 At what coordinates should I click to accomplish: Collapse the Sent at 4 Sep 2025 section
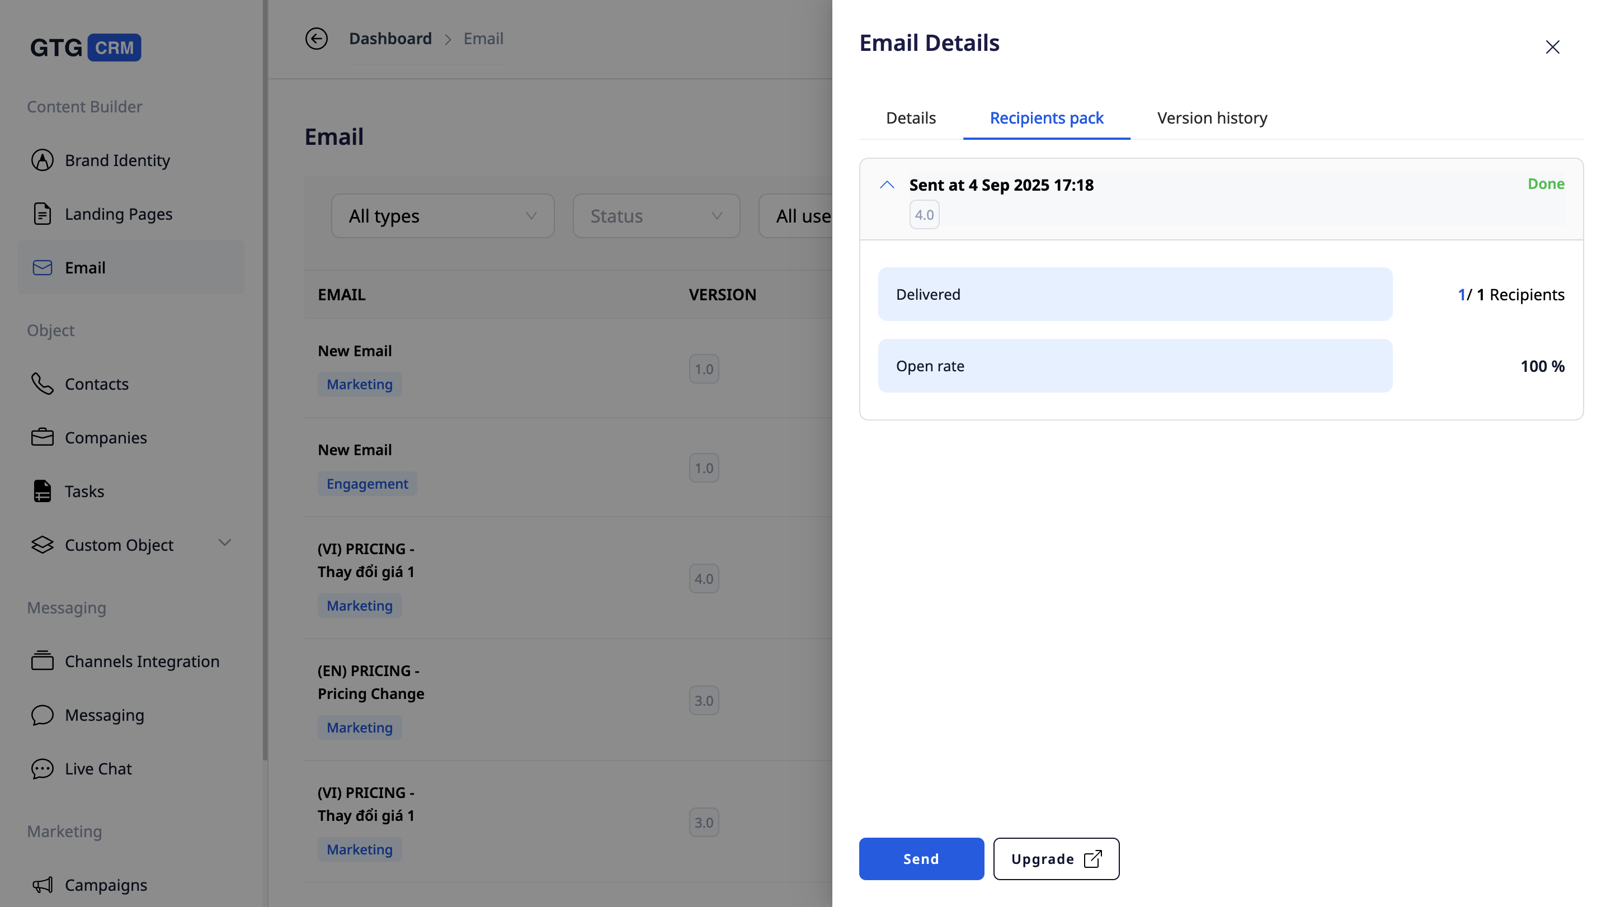tap(887, 185)
